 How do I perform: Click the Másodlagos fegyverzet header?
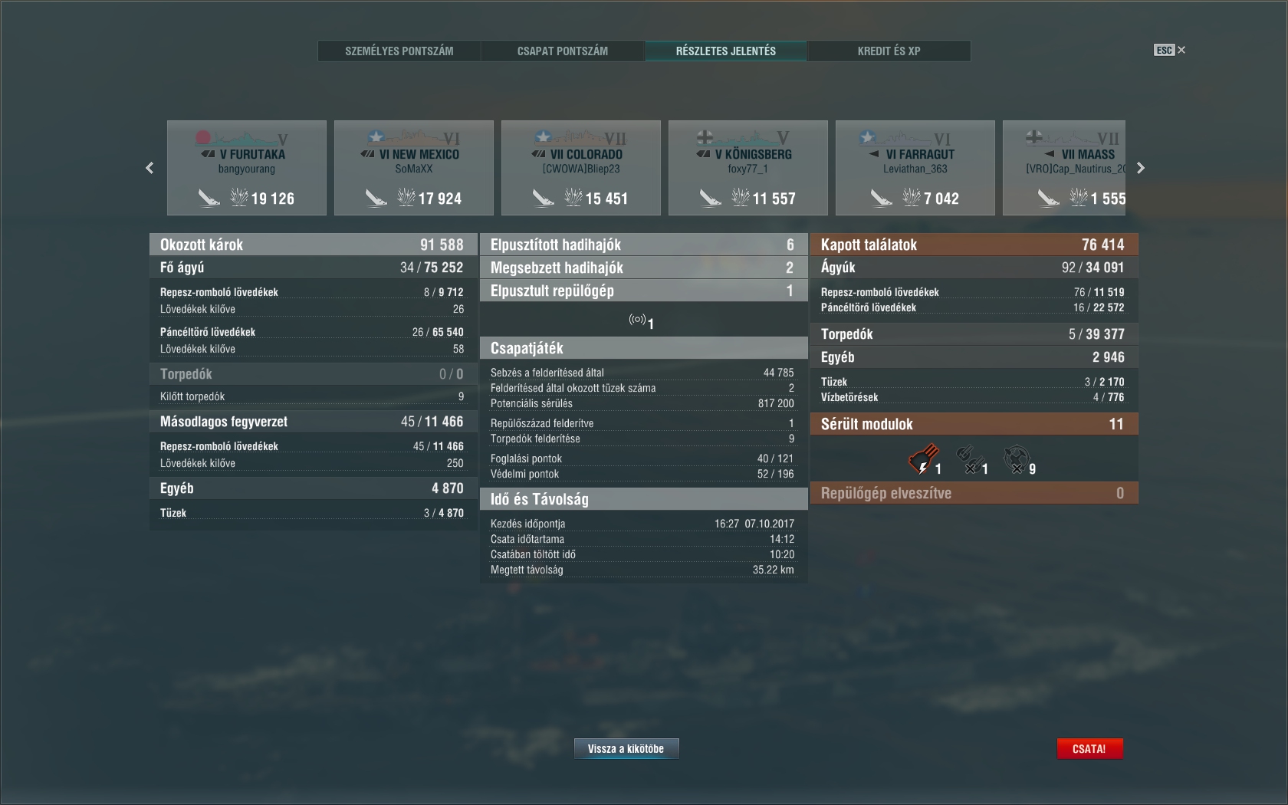[313, 422]
